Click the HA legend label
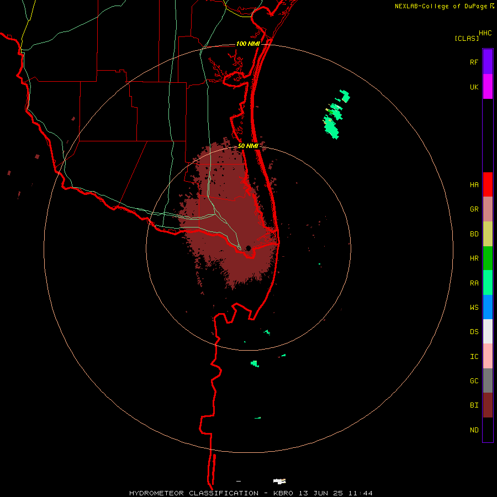This screenshot has height=497, width=497. [x=474, y=185]
